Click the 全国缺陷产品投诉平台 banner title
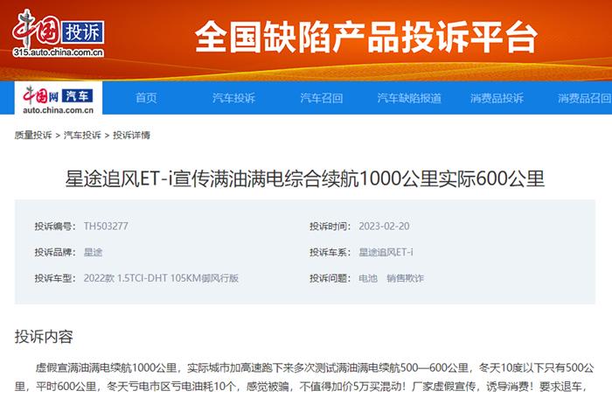 coord(366,37)
